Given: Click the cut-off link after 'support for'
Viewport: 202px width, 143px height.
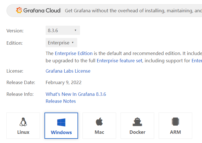Looking at the screenshot, I should (196, 60).
